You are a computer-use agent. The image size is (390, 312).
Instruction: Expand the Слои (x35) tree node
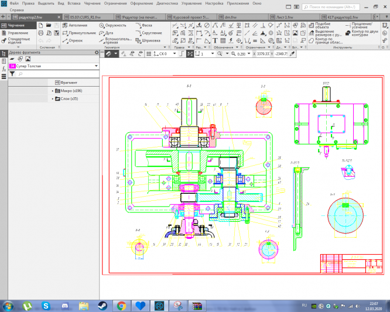coord(52,98)
